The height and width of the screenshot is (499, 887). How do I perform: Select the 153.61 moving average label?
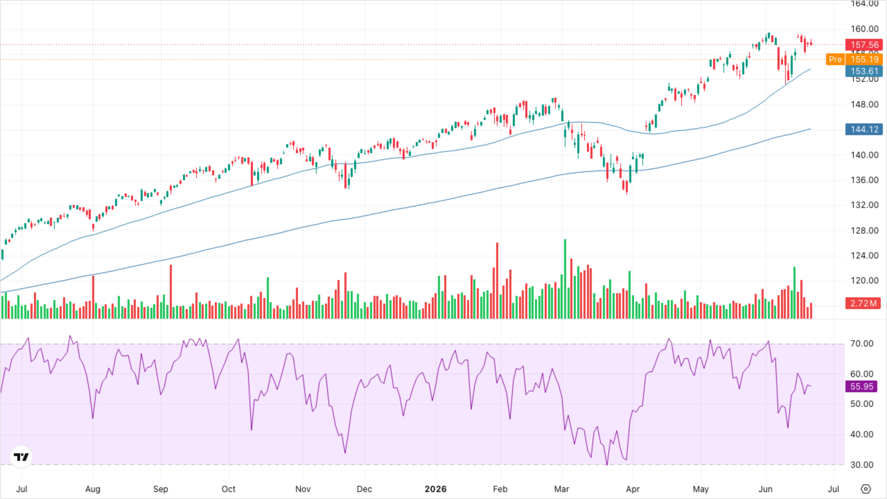tap(864, 71)
